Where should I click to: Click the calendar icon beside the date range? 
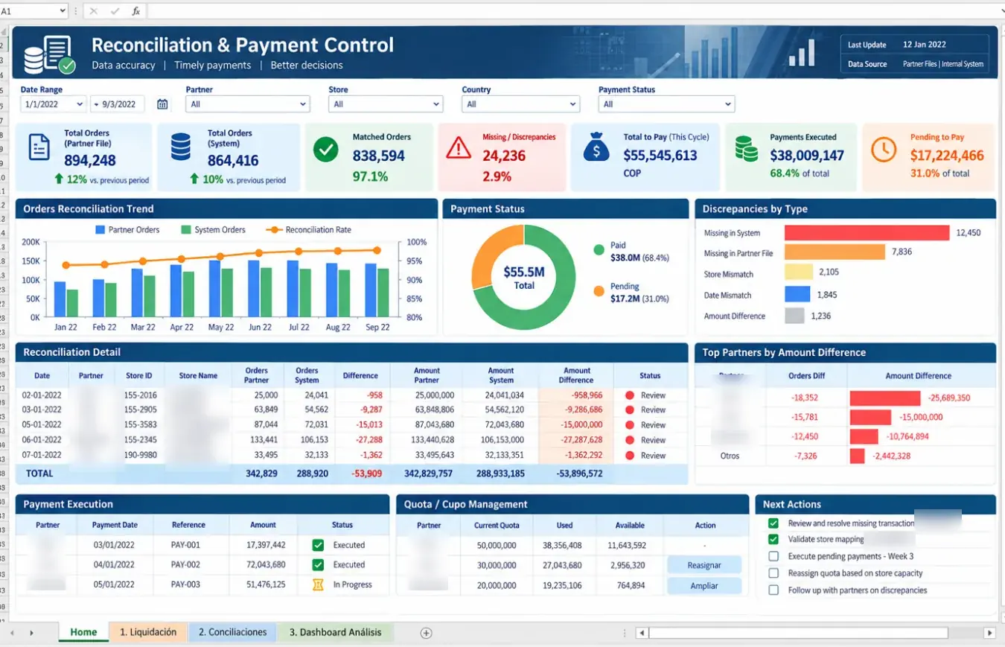coord(162,104)
